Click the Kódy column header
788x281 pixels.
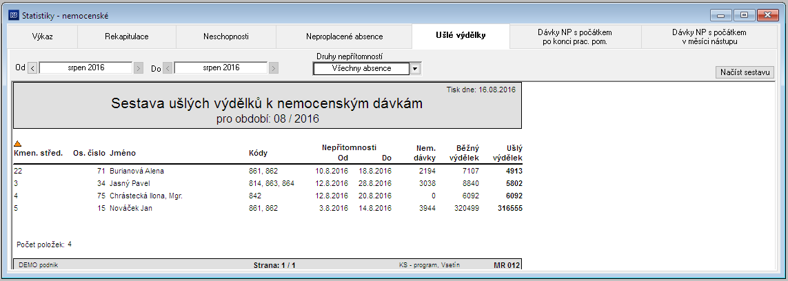click(x=258, y=153)
